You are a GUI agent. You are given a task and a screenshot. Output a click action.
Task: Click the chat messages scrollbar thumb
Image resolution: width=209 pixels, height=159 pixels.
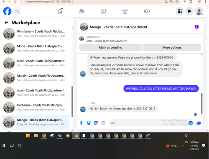(201, 103)
